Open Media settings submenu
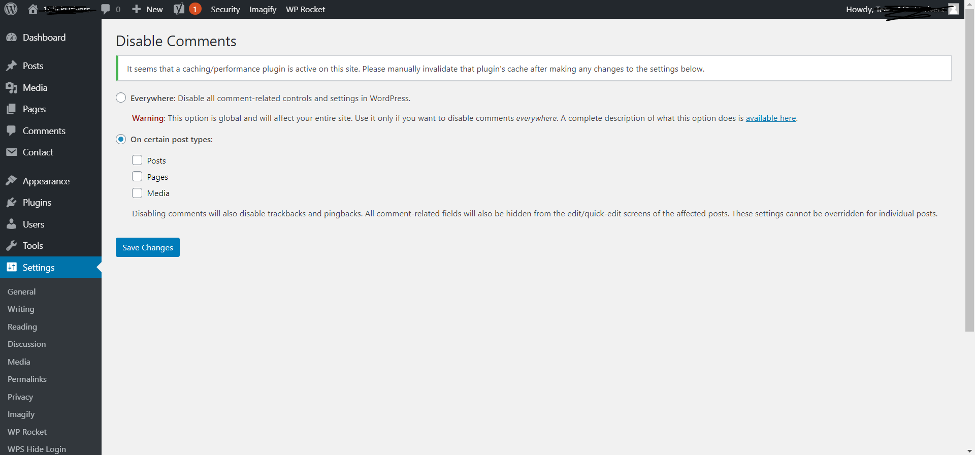This screenshot has width=975, height=455. click(x=19, y=362)
